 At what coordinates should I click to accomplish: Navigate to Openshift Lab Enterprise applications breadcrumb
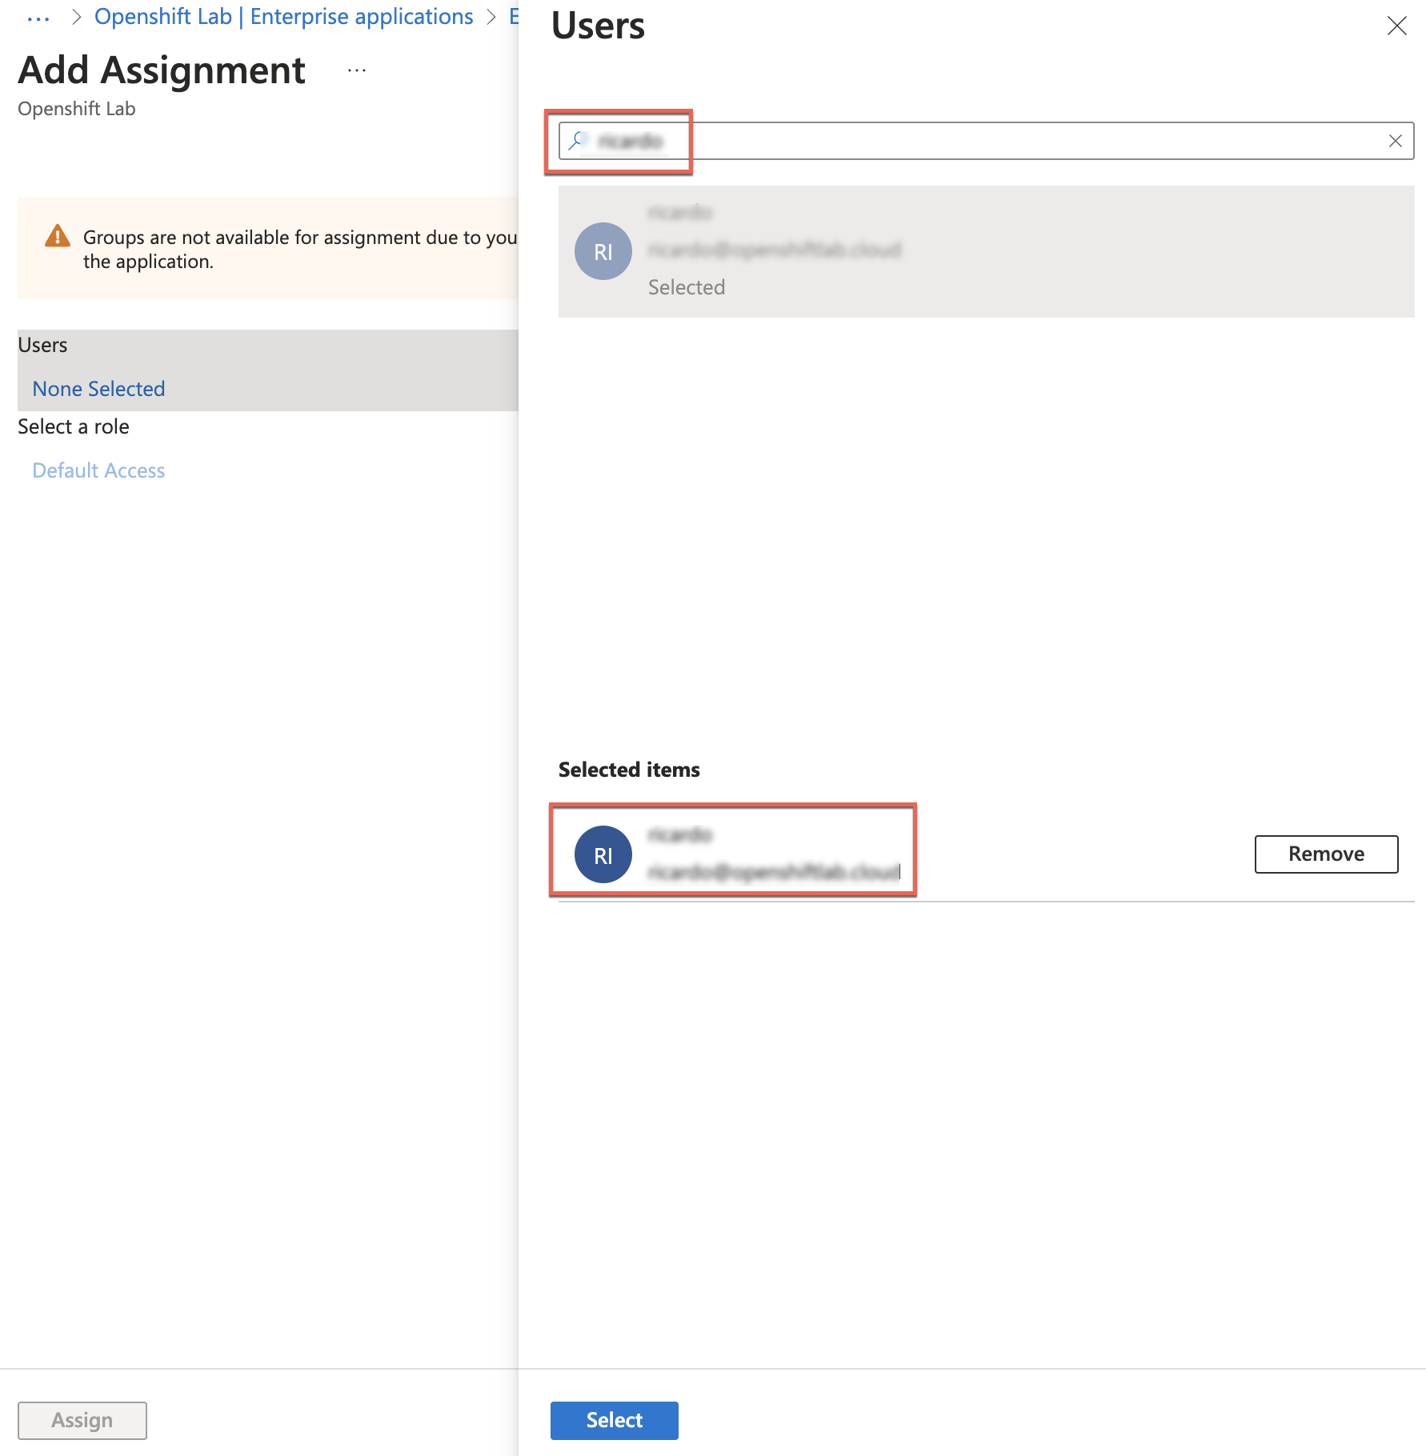284,16
